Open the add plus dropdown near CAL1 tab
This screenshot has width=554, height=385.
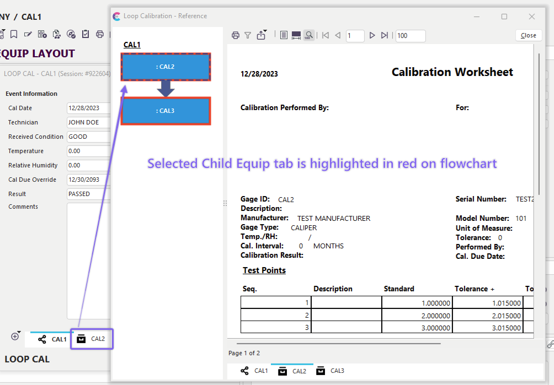(x=15, y=336)
